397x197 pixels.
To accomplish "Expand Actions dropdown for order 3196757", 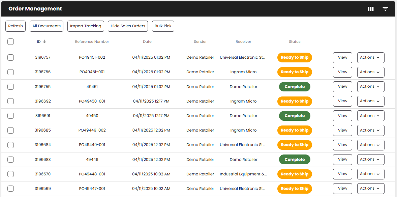I will pyautogui.click(x=370, y=58).
